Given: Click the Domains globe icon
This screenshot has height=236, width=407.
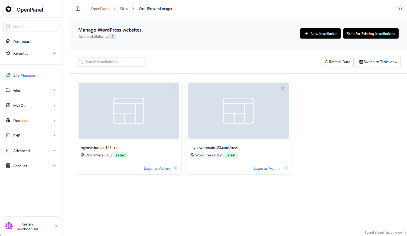Looking at the screenshot, I should pos(8,120).
